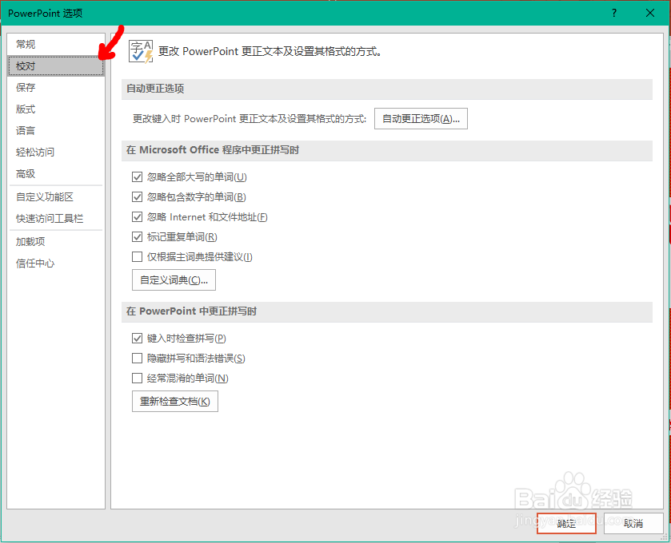Open the 语言 settings category
This screenshot has width=671, height=543.
tap(56, 131)
